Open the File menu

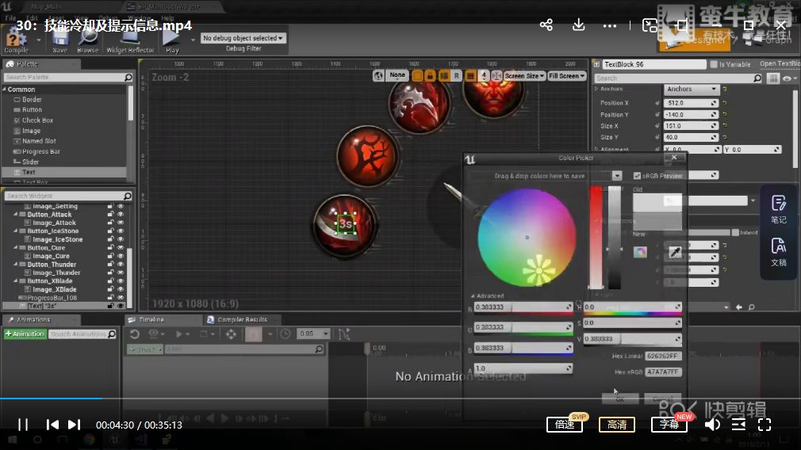(10, 18)
